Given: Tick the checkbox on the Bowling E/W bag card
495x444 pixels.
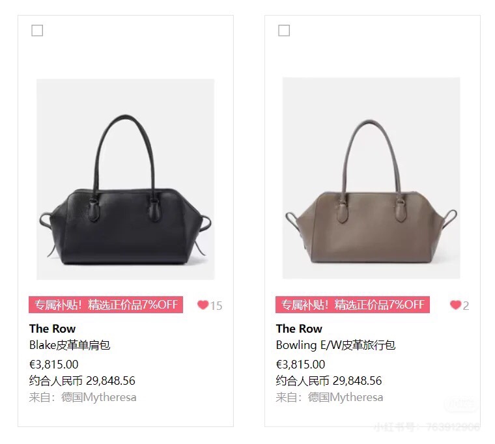Looking at the screenshot, I should point(284,31).
